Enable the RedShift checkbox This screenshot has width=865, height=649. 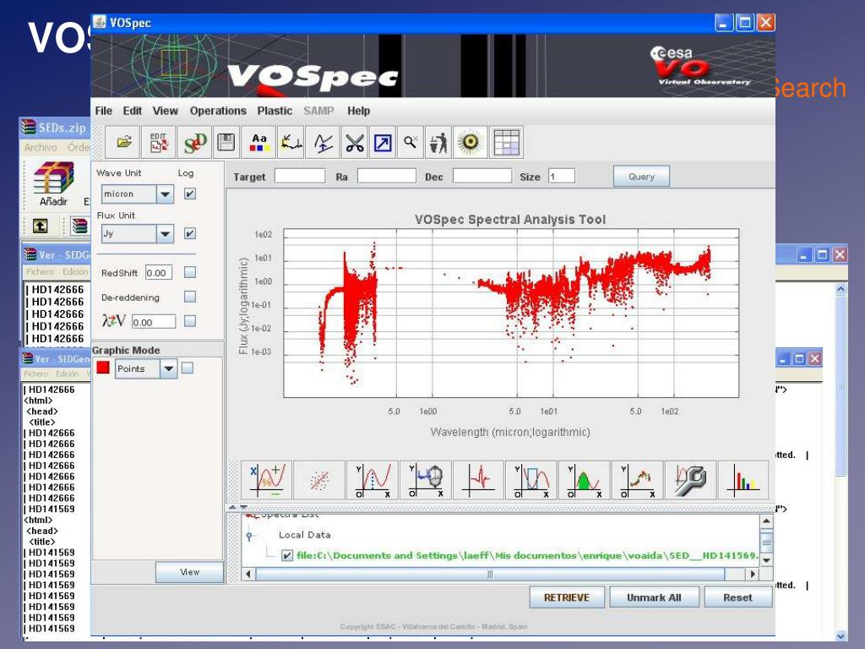click(x=190, y=272)
